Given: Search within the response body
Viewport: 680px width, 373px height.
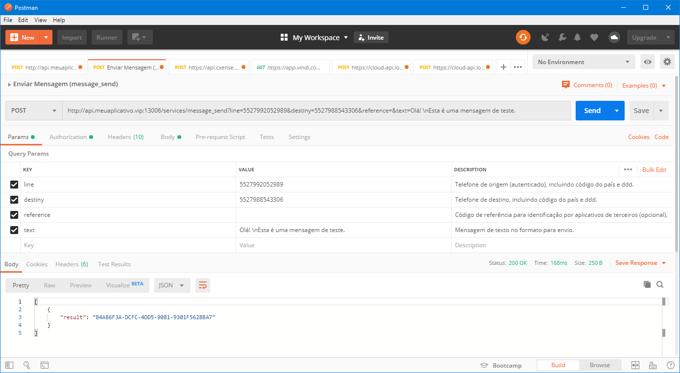Looking at the screenshot, I should pyautogui.click(x=660, y=284).
